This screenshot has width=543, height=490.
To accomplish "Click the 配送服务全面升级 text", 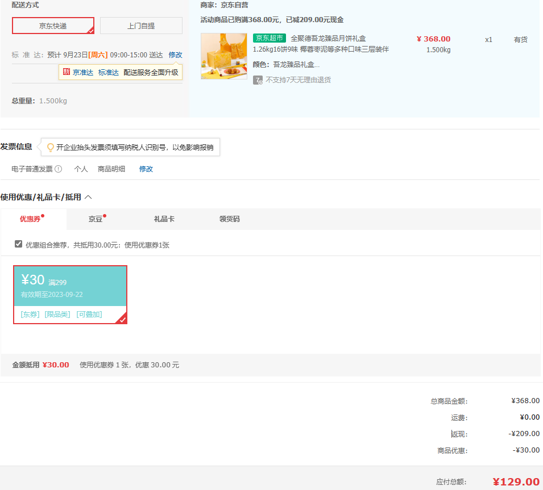I will point(151,72).
